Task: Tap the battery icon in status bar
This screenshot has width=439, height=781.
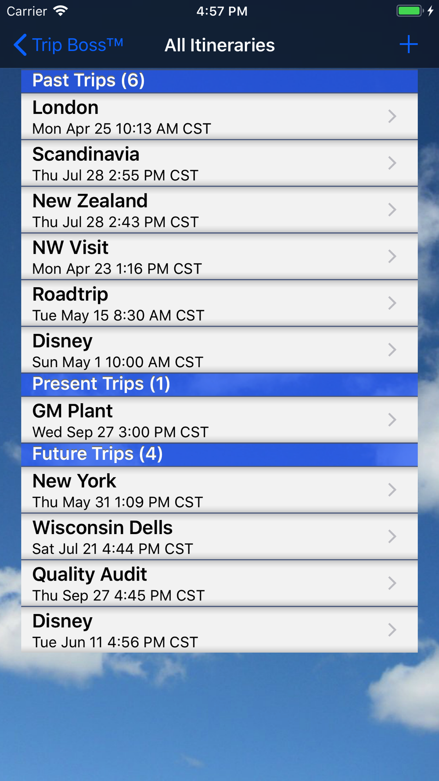Action: pyautogui.click(x=410, y=11)
